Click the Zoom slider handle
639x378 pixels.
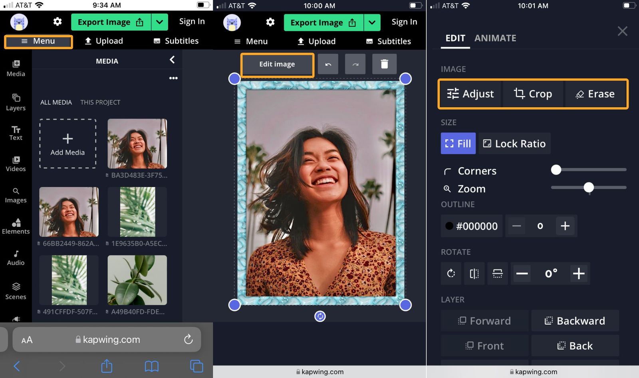click(588, 187)
